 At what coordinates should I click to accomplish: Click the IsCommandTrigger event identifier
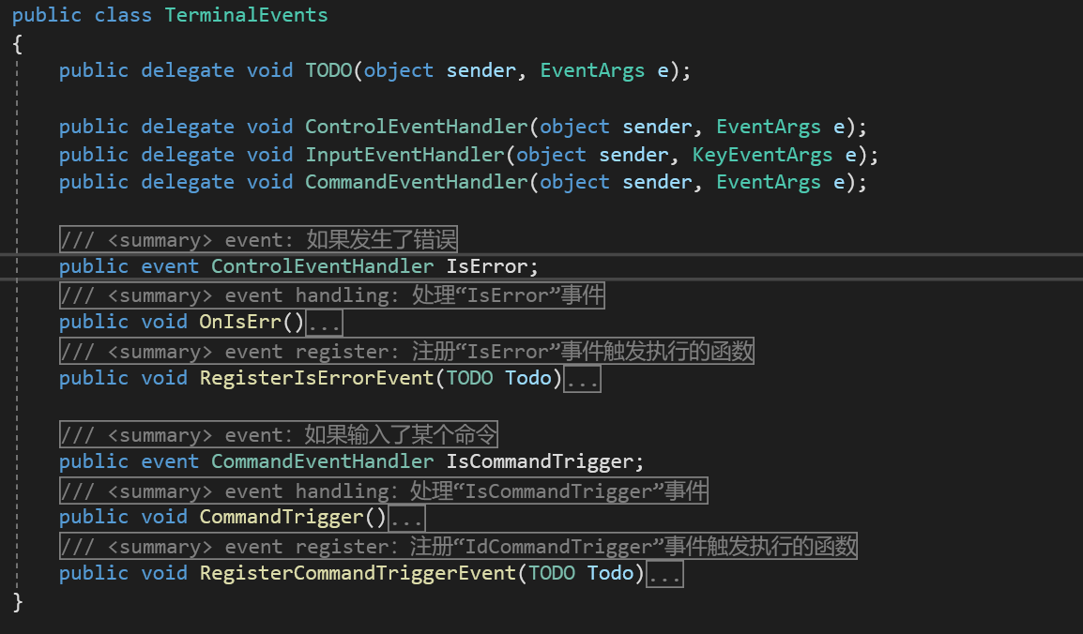tap(541, 461)
